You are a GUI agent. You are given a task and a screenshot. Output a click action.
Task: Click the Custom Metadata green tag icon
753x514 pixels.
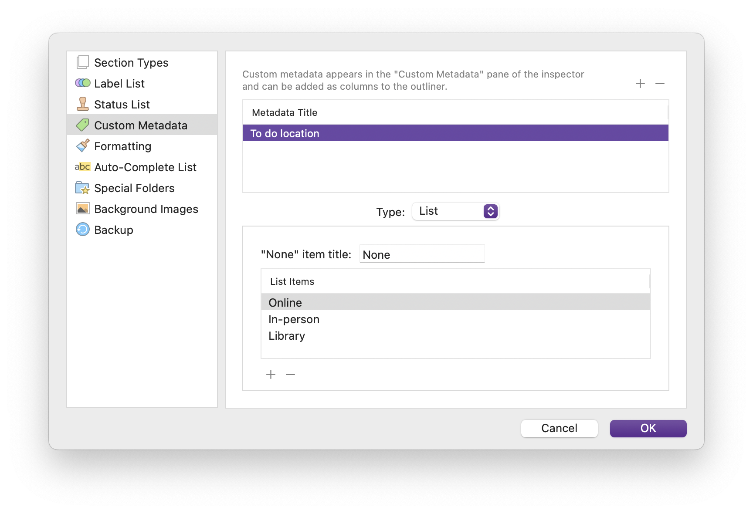(82, 125)
